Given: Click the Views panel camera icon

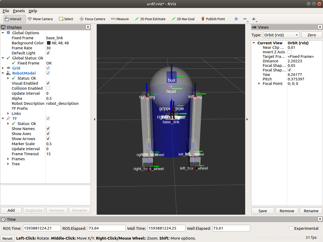Looking at the screenshot, I should [254, 27].
